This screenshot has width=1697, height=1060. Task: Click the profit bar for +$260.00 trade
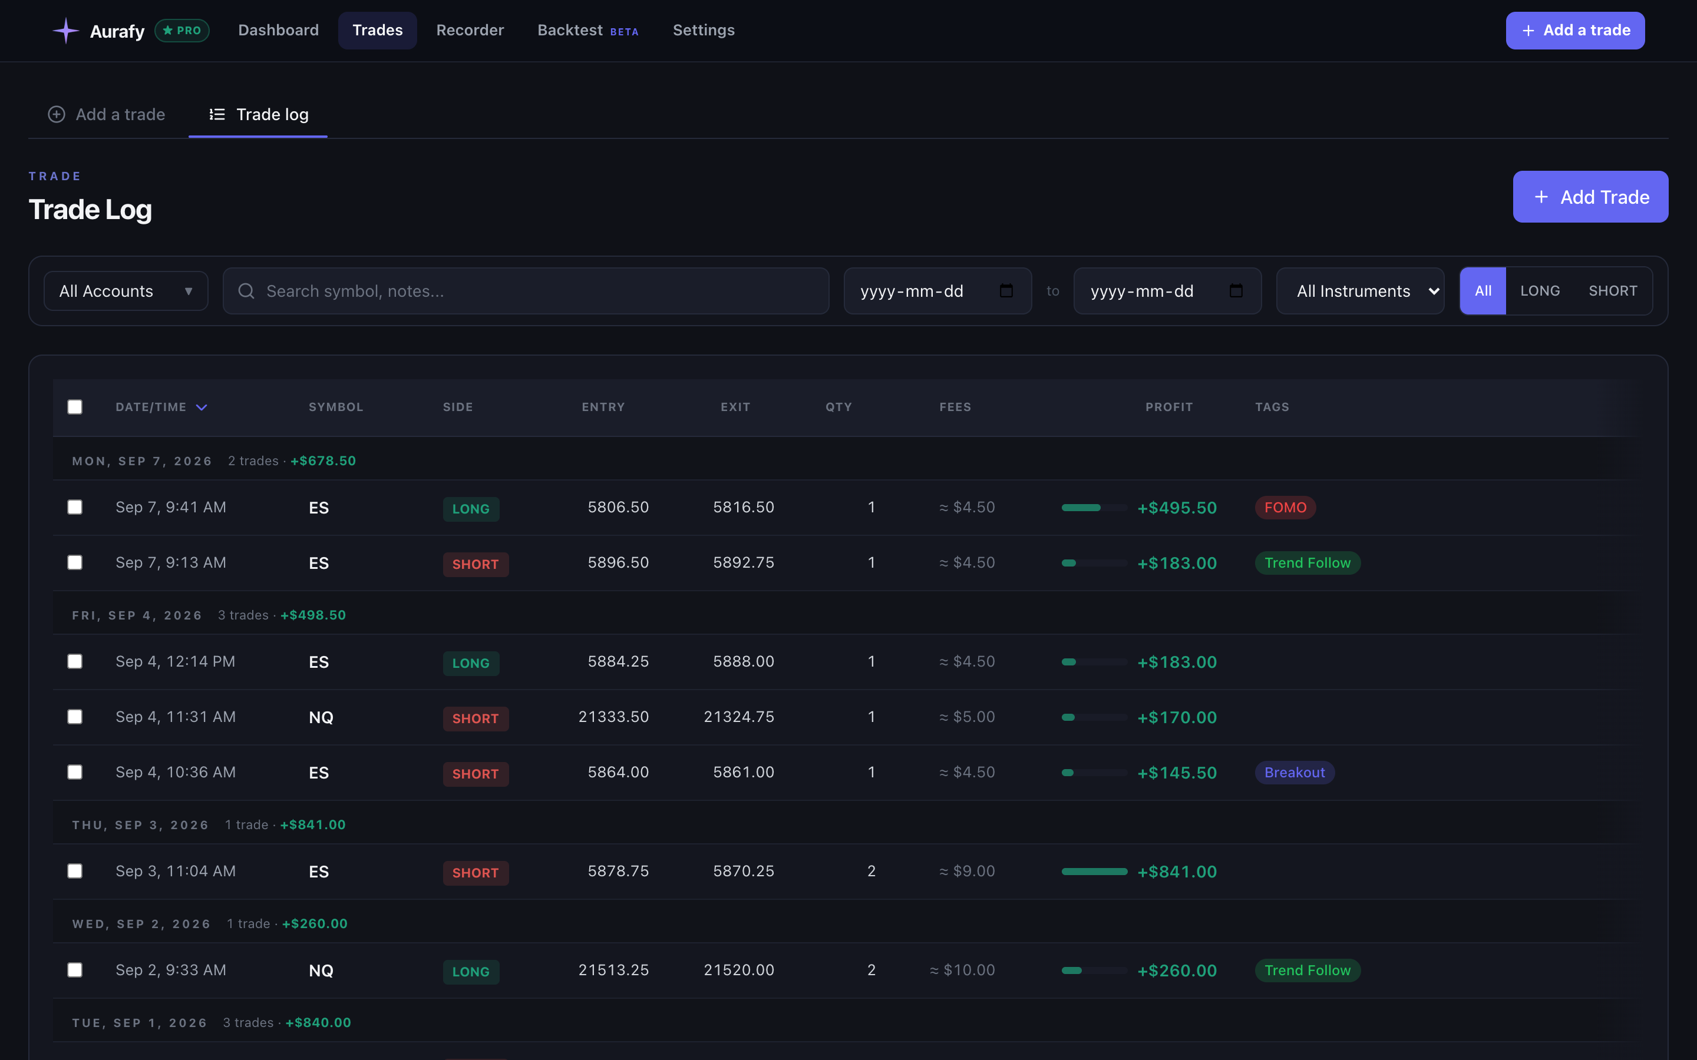(1094, 970)
